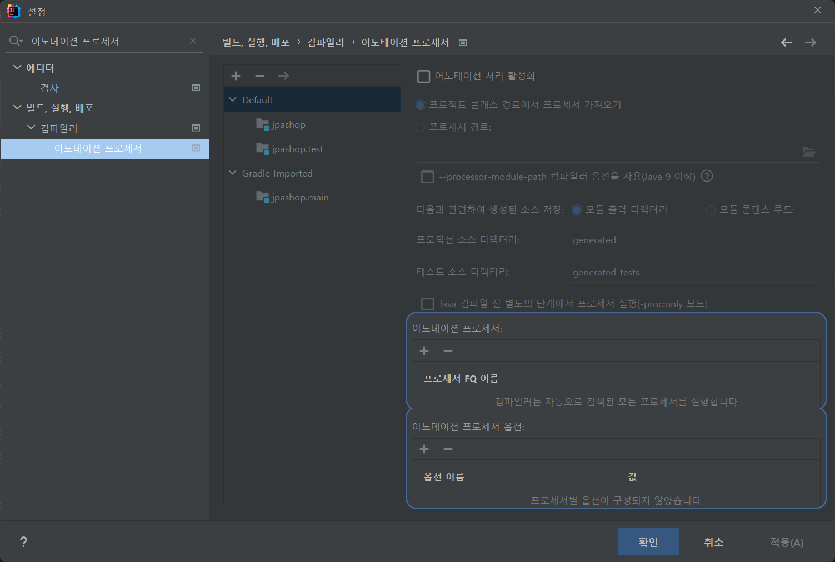Toggle --processor-module-path compiler option checkbox
The height and width of the screenshot is (562, 835).
coord(428,177)
